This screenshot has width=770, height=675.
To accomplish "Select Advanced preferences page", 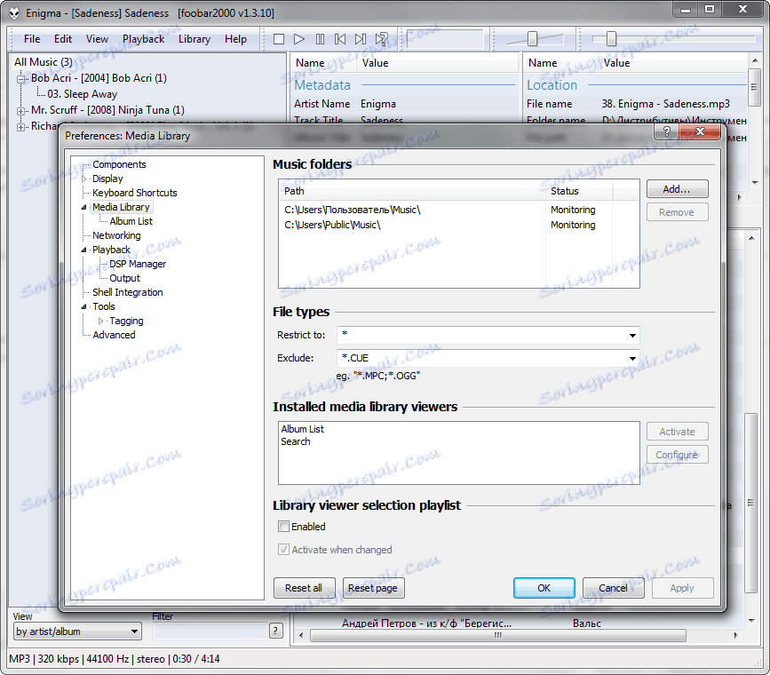I will tap(114, 335).
